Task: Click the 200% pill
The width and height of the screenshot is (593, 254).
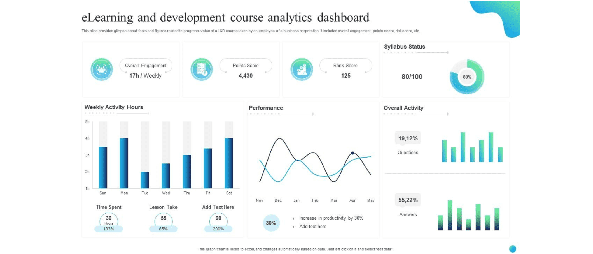Action: click(218, 229)
